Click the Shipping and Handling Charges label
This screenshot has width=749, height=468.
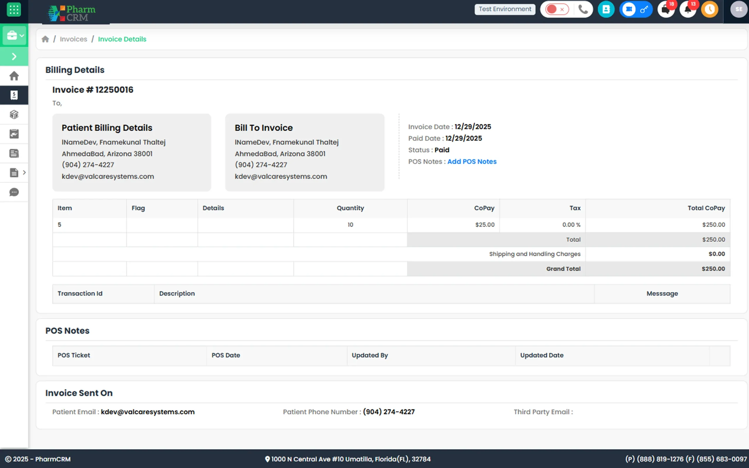point(535,254)
